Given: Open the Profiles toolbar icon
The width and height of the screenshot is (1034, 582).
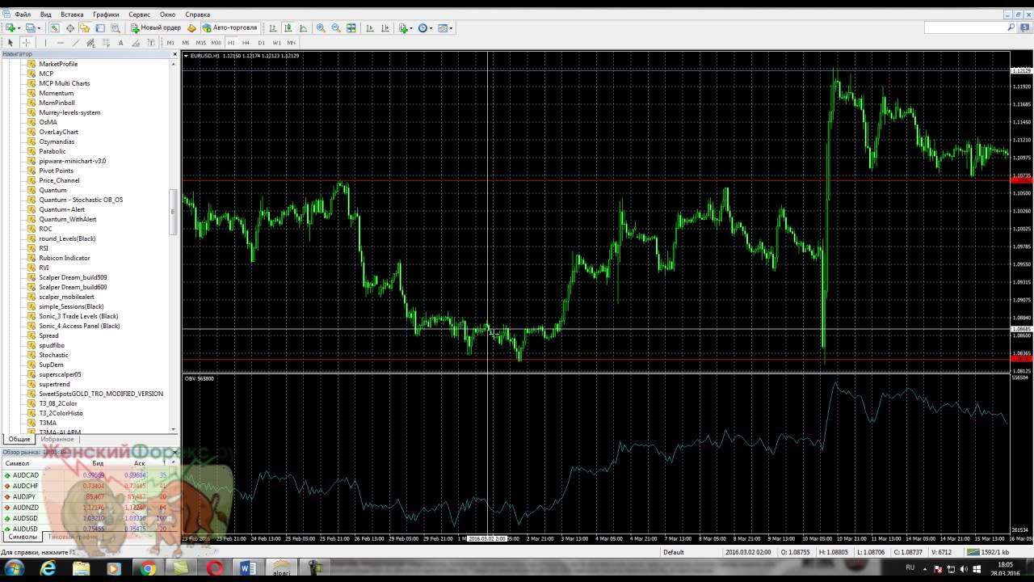Looking at the screenshot, I should click(30, 27).
